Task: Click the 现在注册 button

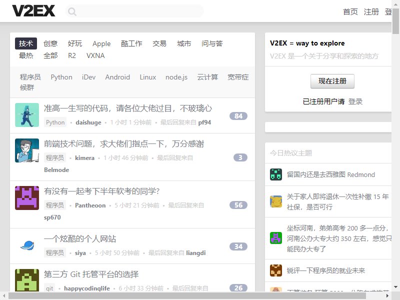Action: [332, 81]
